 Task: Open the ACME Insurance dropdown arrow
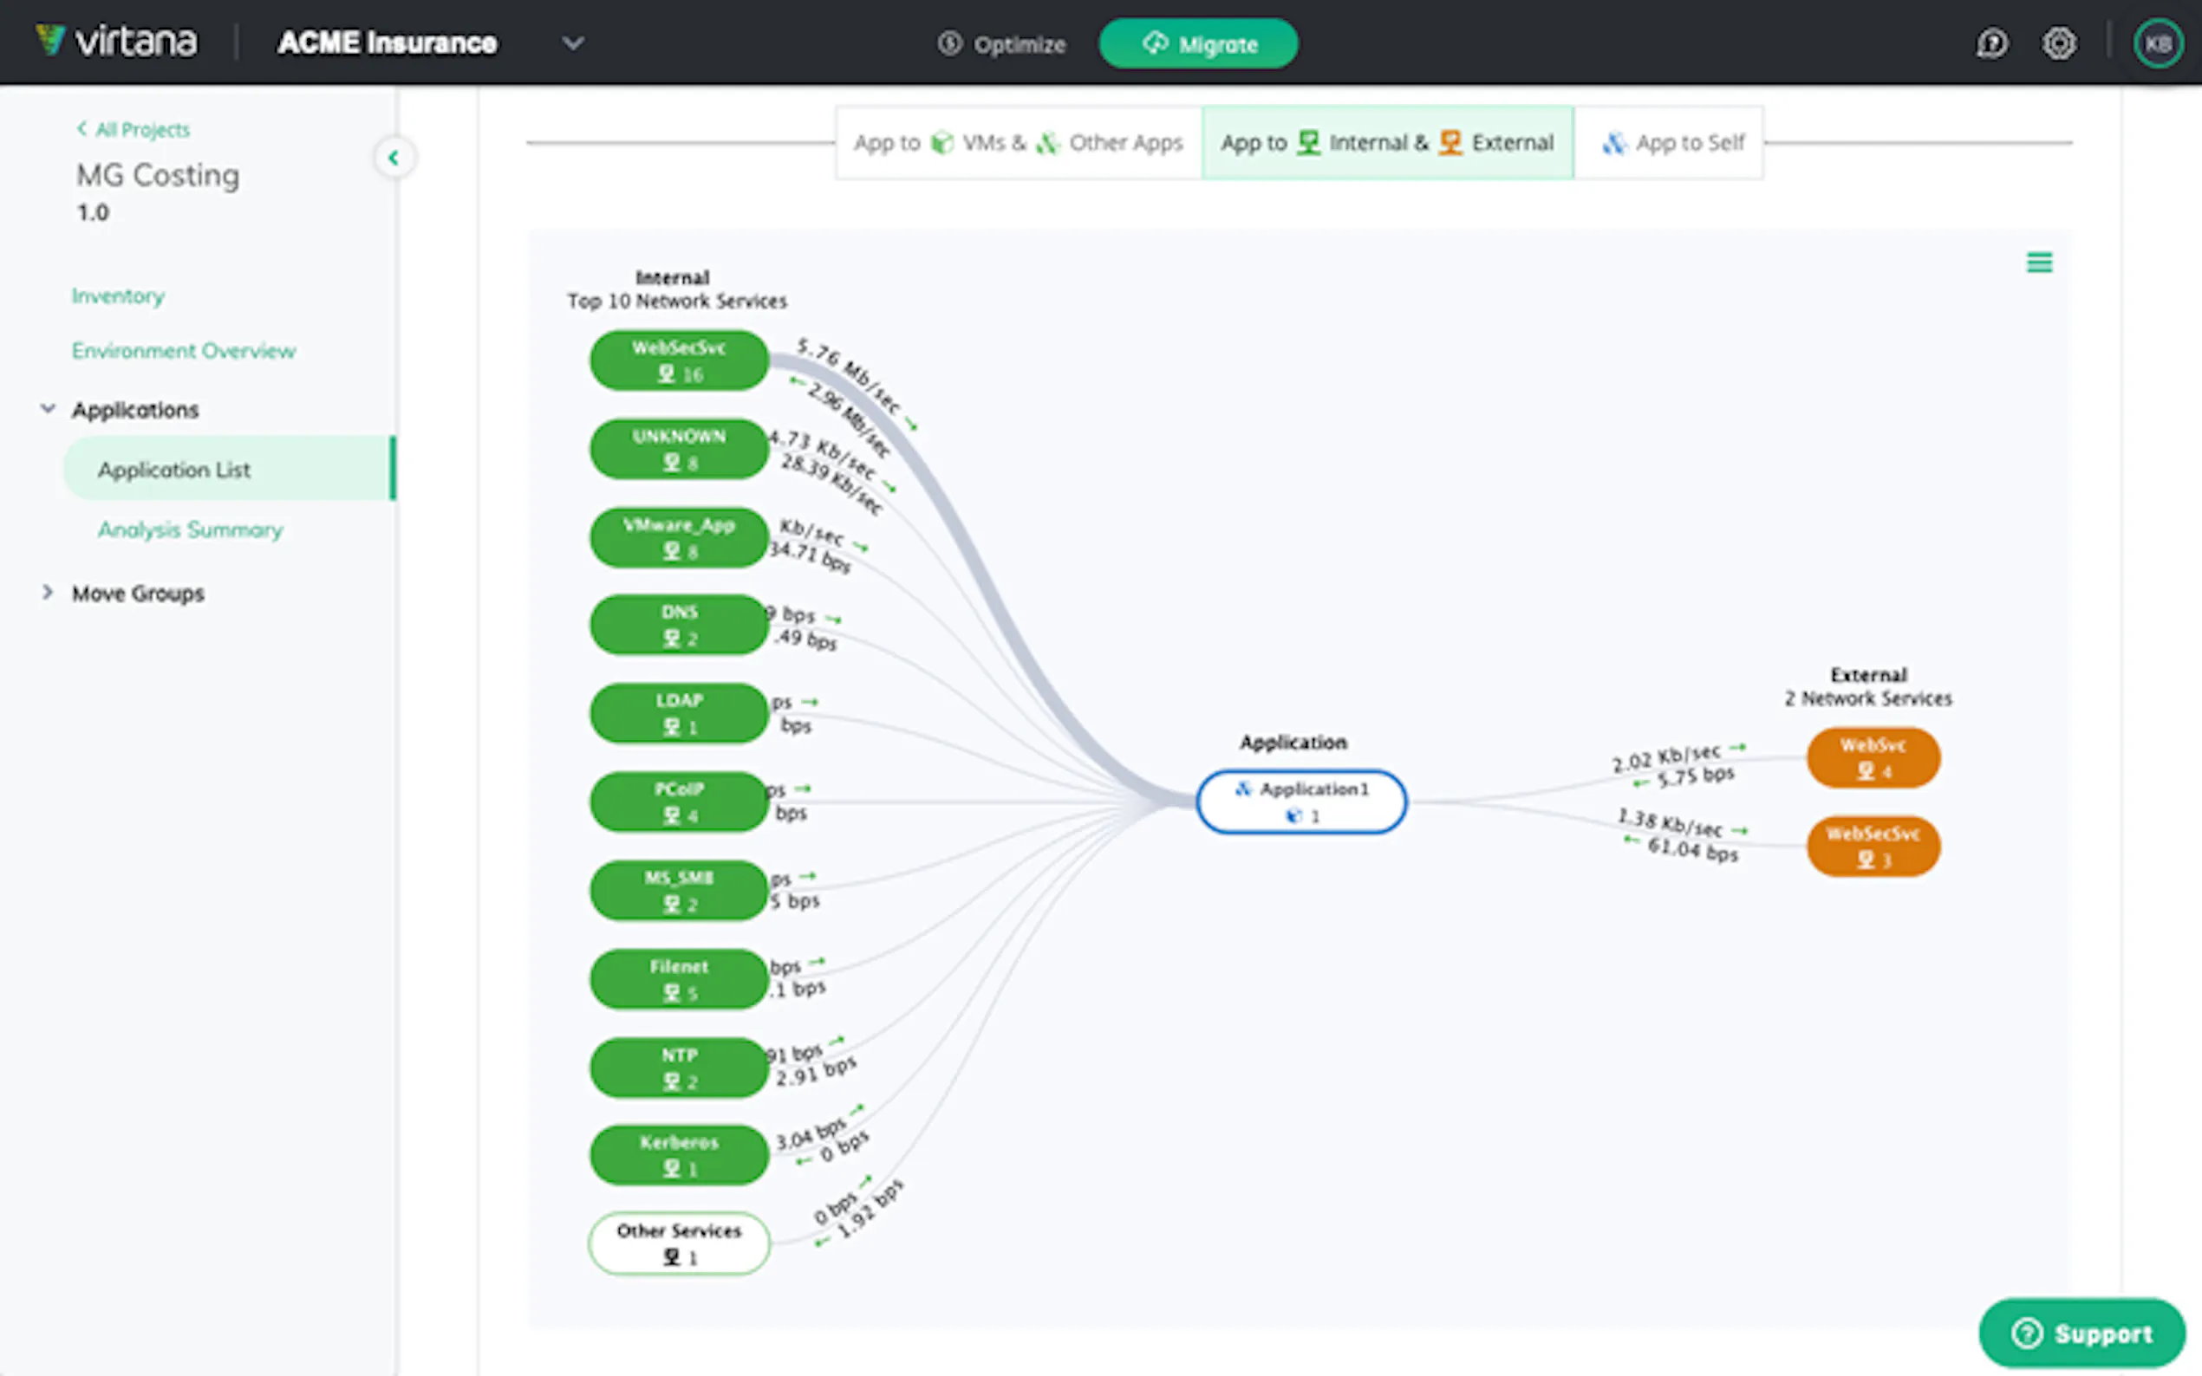click(572, 42)
